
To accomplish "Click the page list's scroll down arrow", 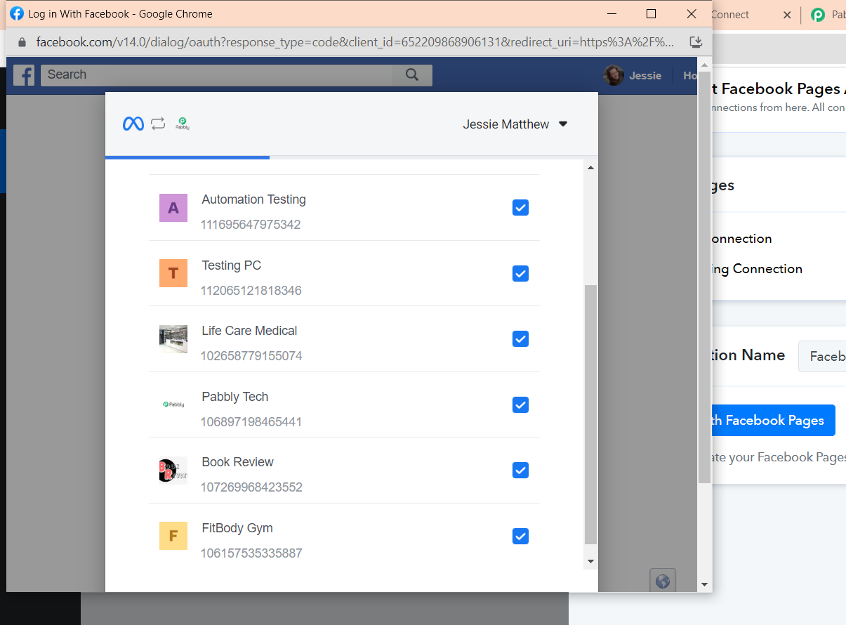I will coord(590,561).
